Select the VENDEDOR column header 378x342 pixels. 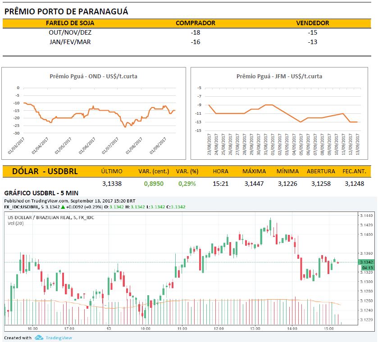click(x=313, y=23)
